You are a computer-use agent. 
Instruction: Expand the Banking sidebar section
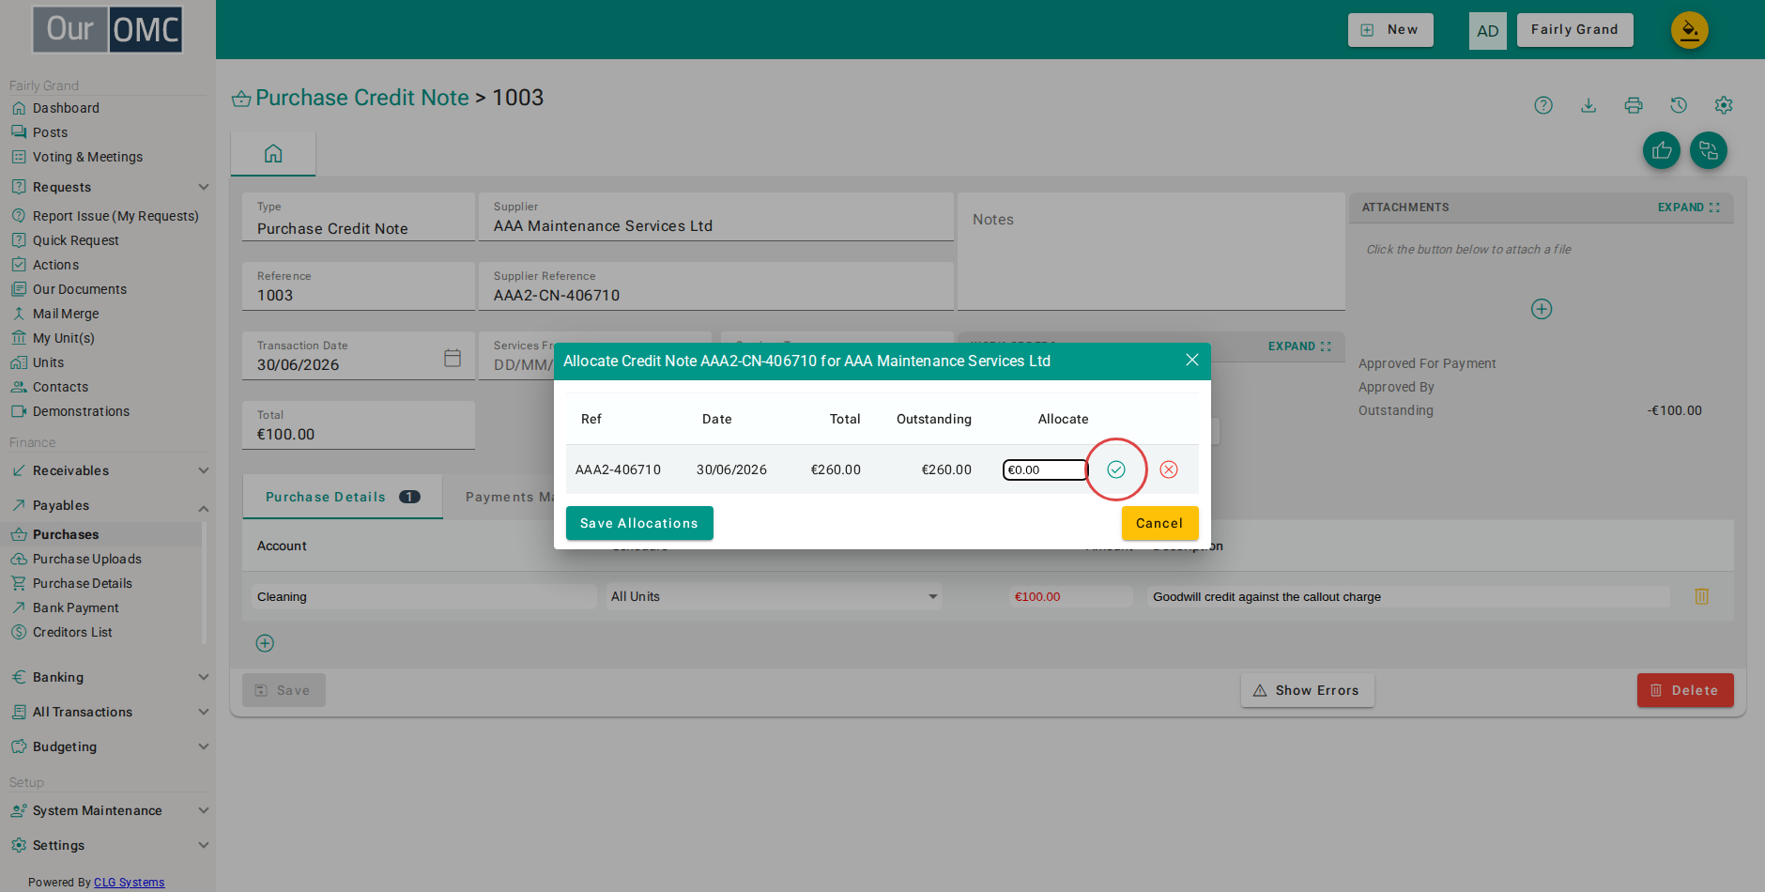point(109,677)
